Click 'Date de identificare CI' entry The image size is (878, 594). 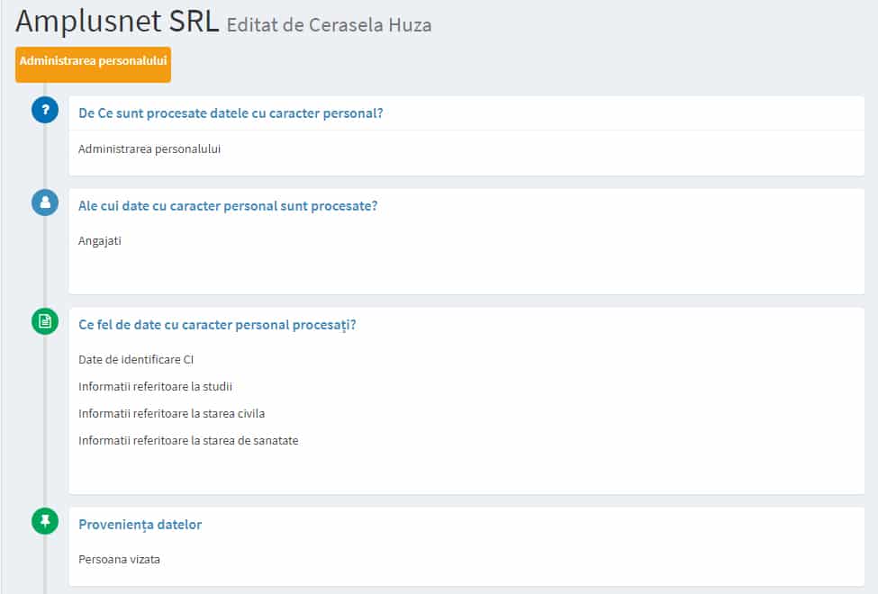click(x=136, y=359)
